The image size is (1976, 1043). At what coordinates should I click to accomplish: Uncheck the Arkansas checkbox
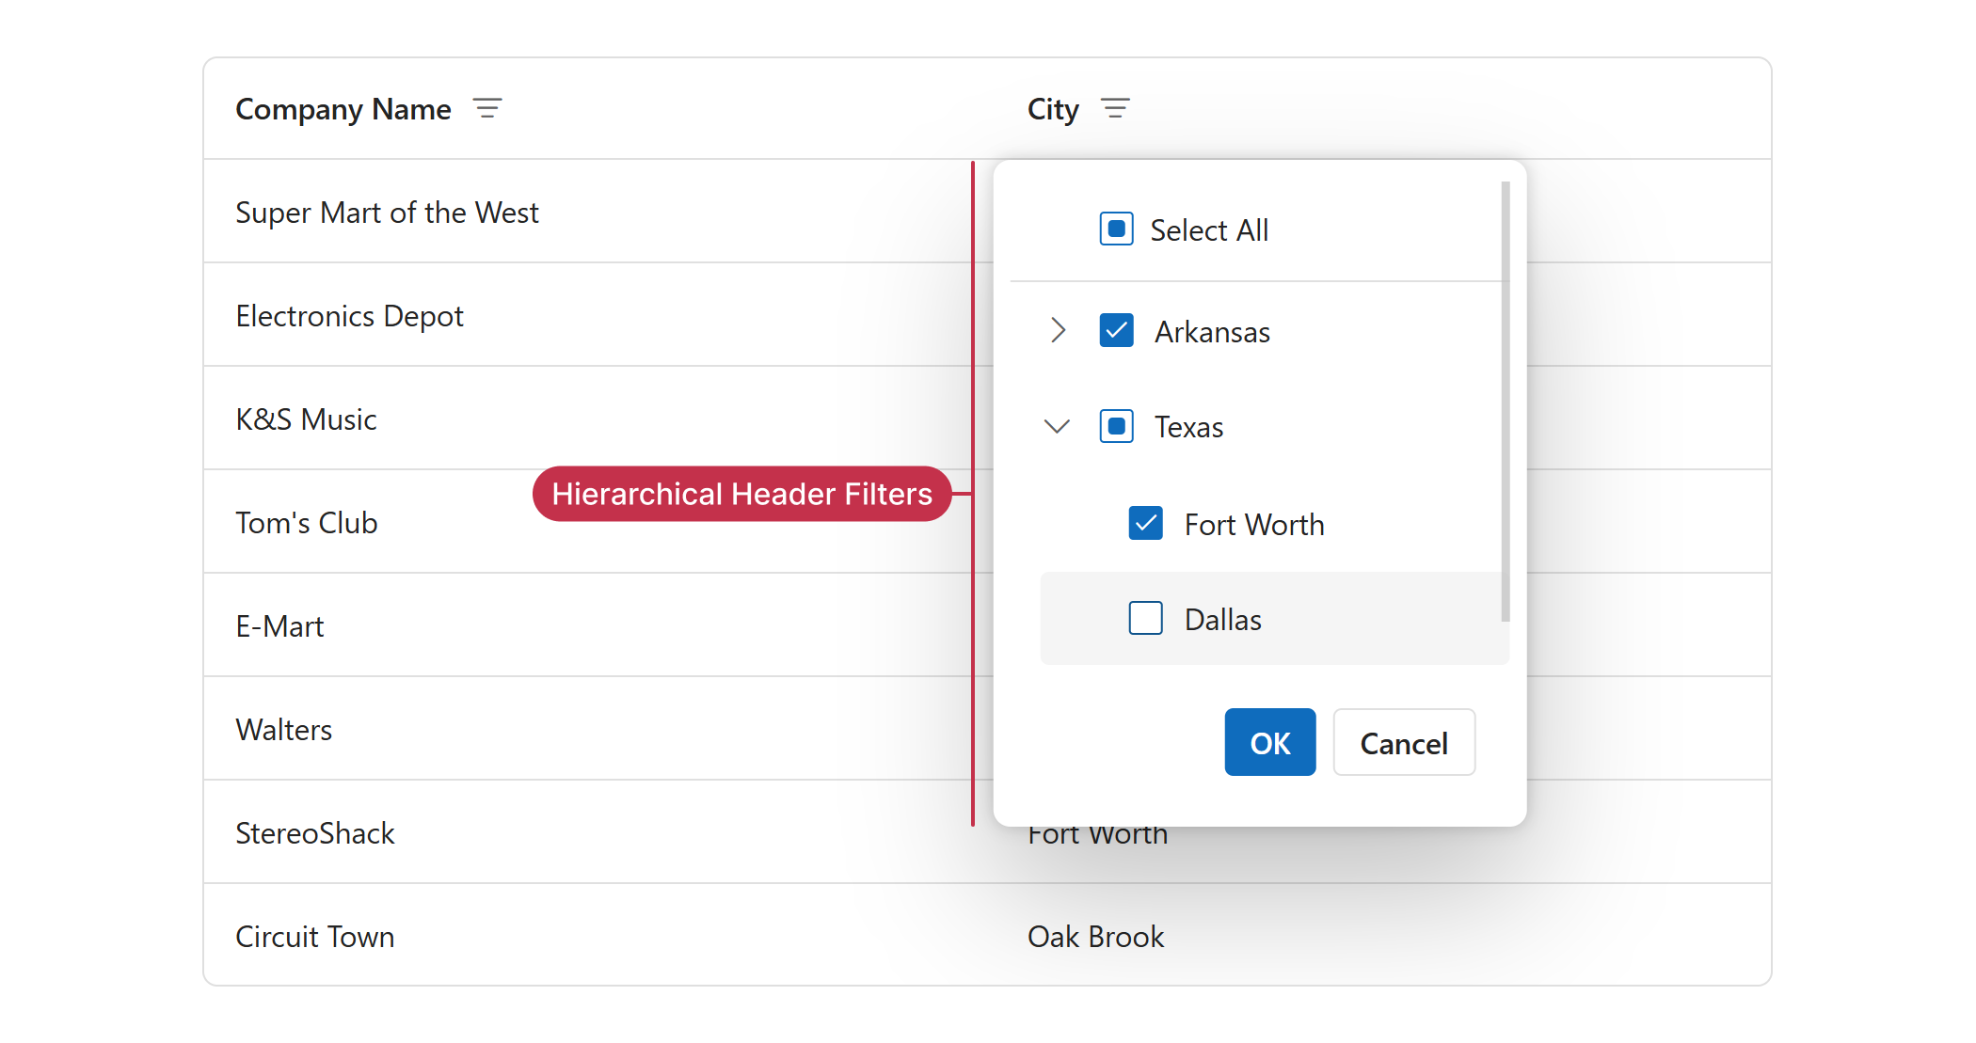click(x=1116, y=330)
